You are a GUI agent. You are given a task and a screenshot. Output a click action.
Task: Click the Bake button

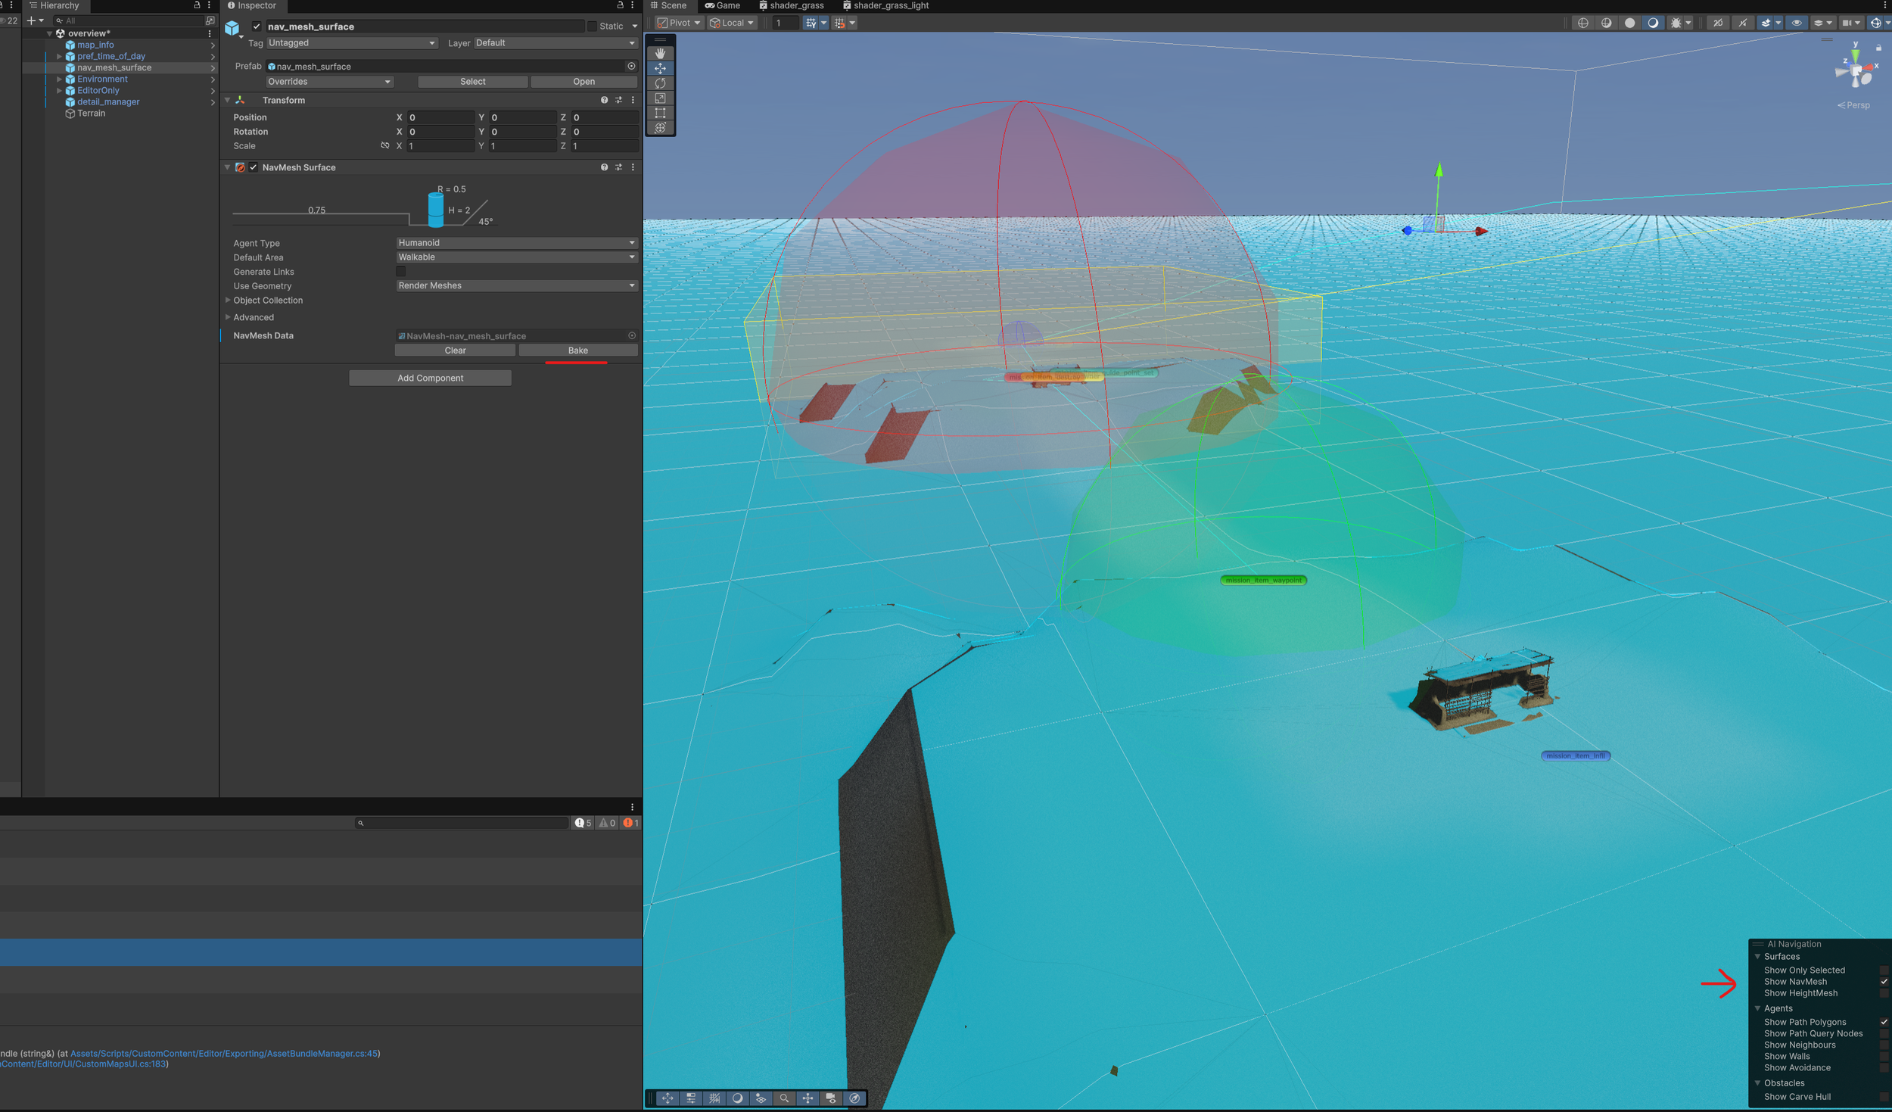(x=577, y=350)
